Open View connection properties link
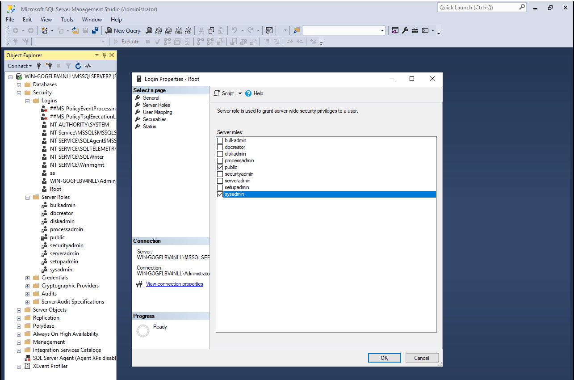 coord(174,284)
